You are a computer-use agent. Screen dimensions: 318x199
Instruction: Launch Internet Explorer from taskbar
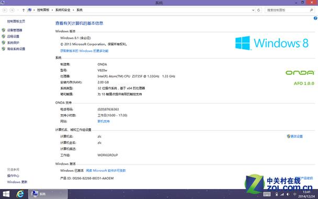20,194
